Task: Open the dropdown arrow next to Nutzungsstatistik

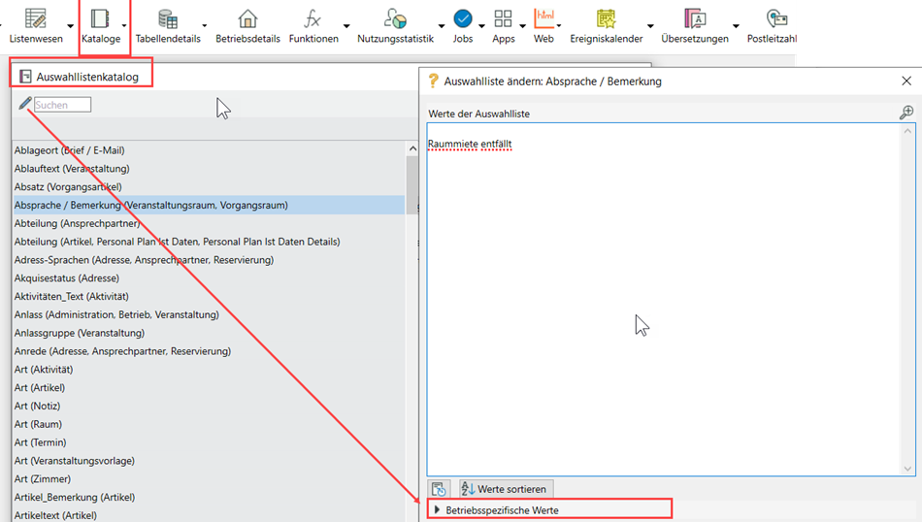Action: pyautogui.click(x=442, y=25)
